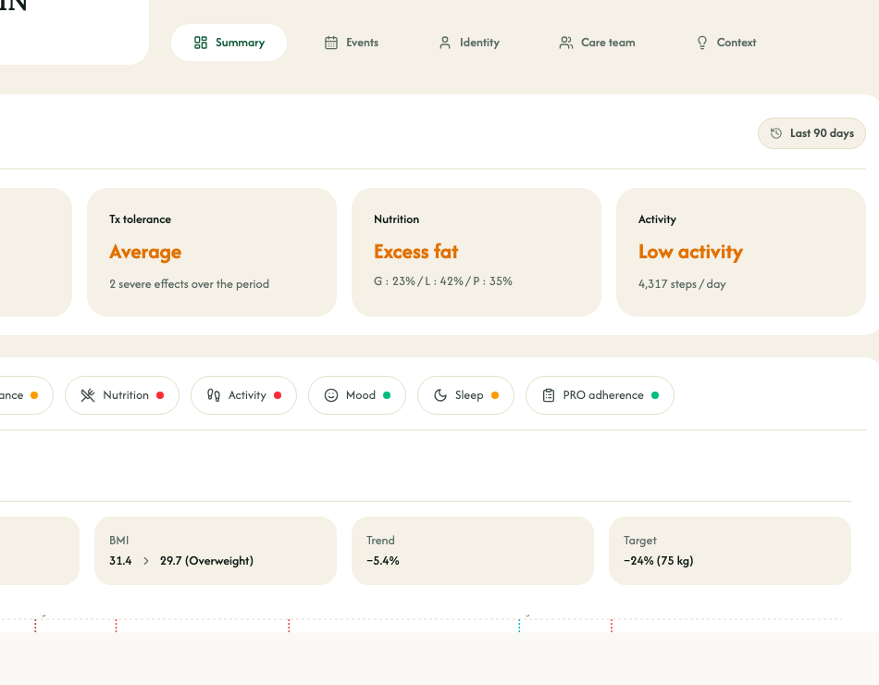
Task: Click the red status dot on Nutrition chip
Action: tap(160, 395)
